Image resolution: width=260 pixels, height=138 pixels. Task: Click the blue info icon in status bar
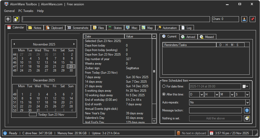click(x=5, y=133)
